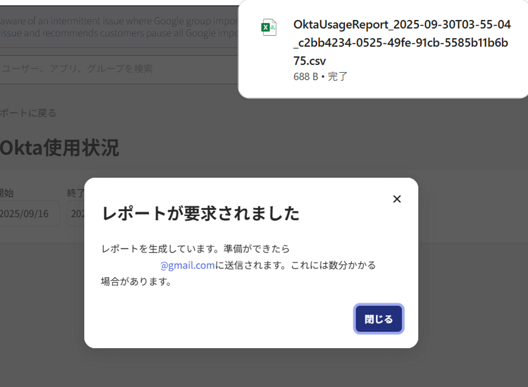Click the 終了 date label
This screenshot has width=528, height=387.
click(x=75, y=193)
